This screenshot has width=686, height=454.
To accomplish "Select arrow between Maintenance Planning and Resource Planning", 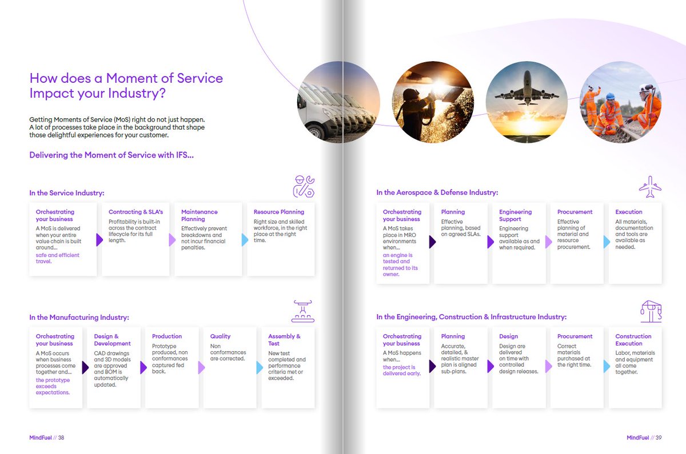I will coord(245,240).
